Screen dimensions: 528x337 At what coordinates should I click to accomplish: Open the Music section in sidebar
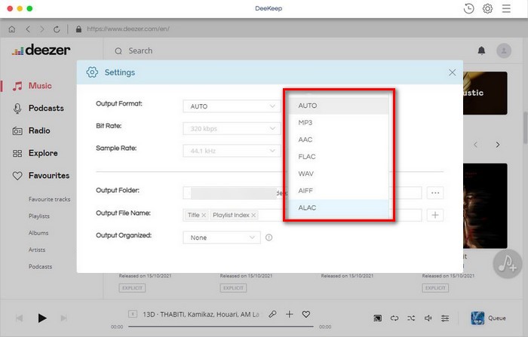click(x=32, y=86)
